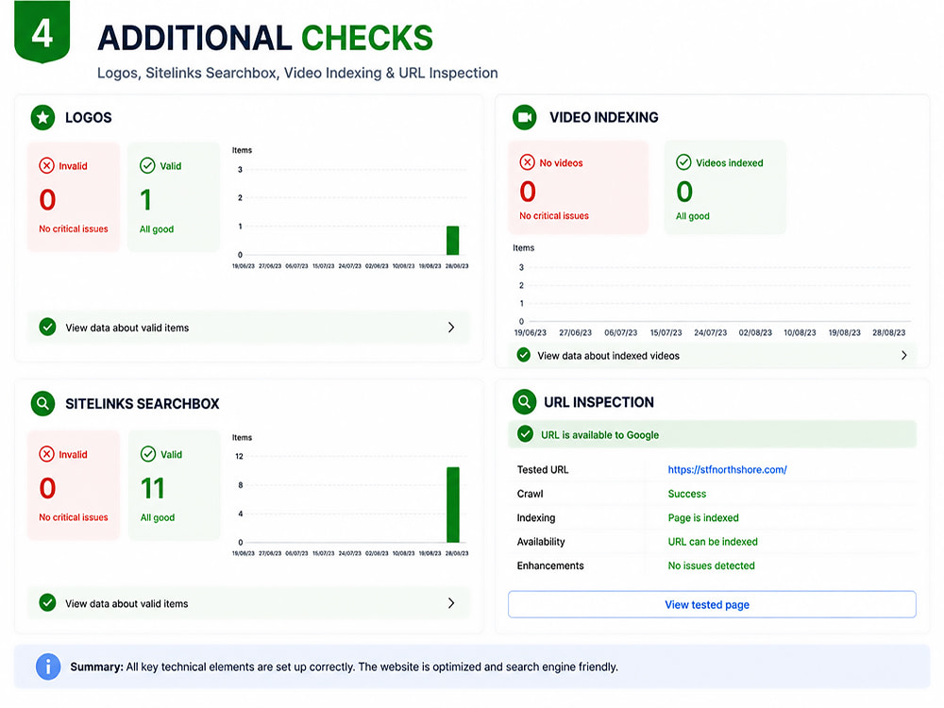The width and height of the screenshot is (944, 708).
Task: Click check icon in Logos valid items row
Action: click(47, 327)
